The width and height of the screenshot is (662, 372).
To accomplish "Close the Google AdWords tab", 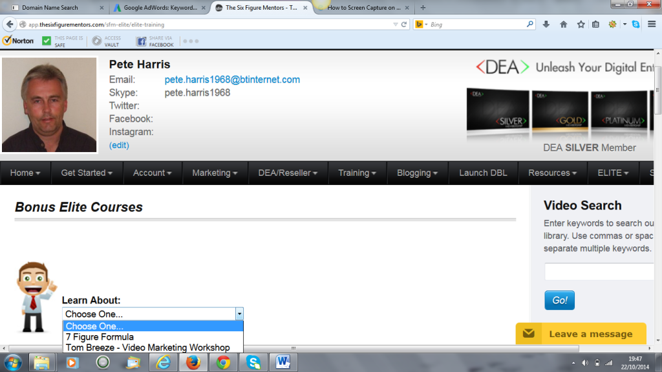I will pos(204,8).
